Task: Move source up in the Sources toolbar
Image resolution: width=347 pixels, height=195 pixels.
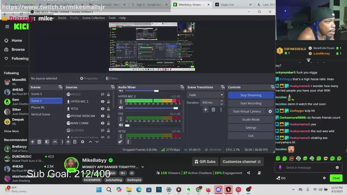Action: (90, 142)
